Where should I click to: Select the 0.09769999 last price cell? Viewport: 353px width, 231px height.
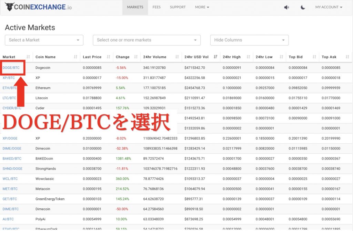92,88
